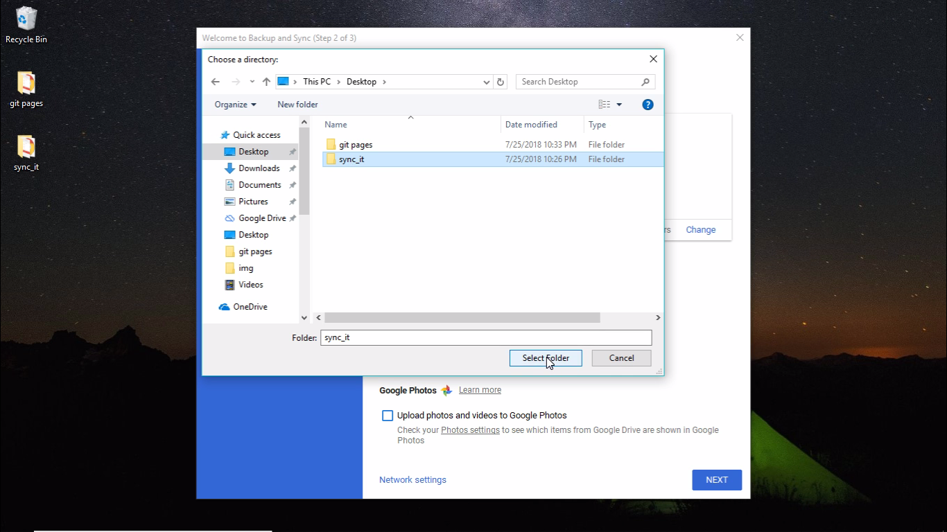Click the Google Drive cloud icon in sidebar

click(x=229, y=218)
